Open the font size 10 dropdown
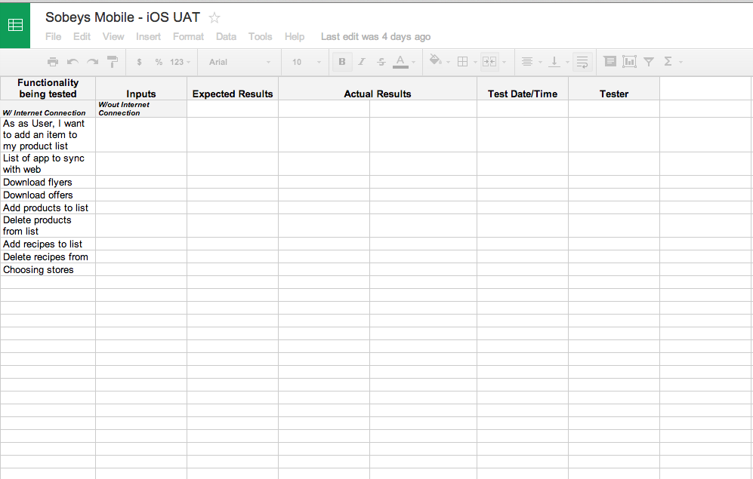This screenshot has height=479, width=753. 307,62
